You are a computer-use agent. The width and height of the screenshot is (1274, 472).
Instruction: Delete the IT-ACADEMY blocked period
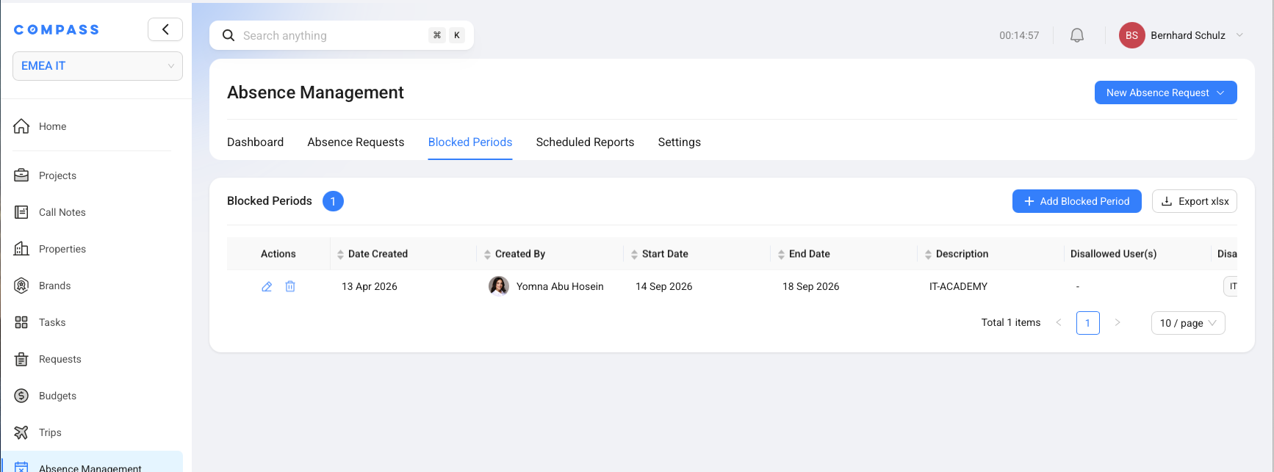click(290, 286)
